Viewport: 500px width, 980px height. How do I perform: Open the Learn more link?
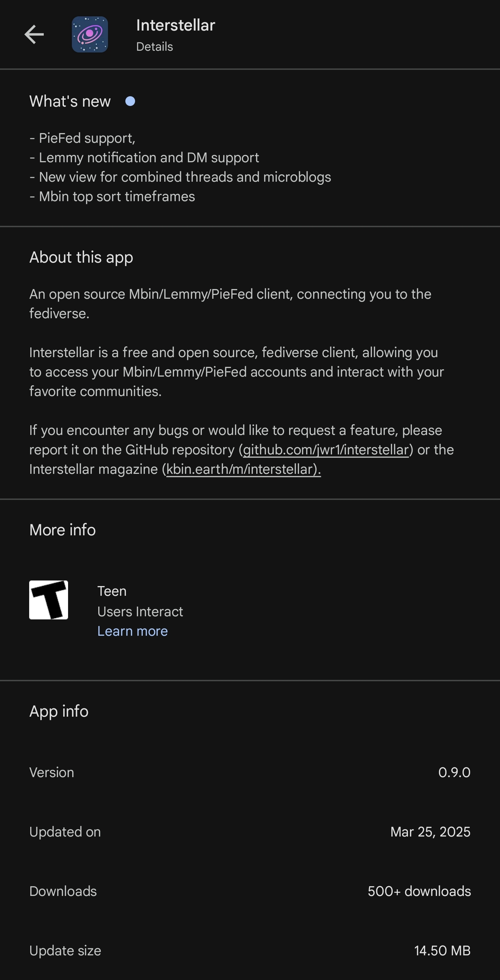coord(132,631)
